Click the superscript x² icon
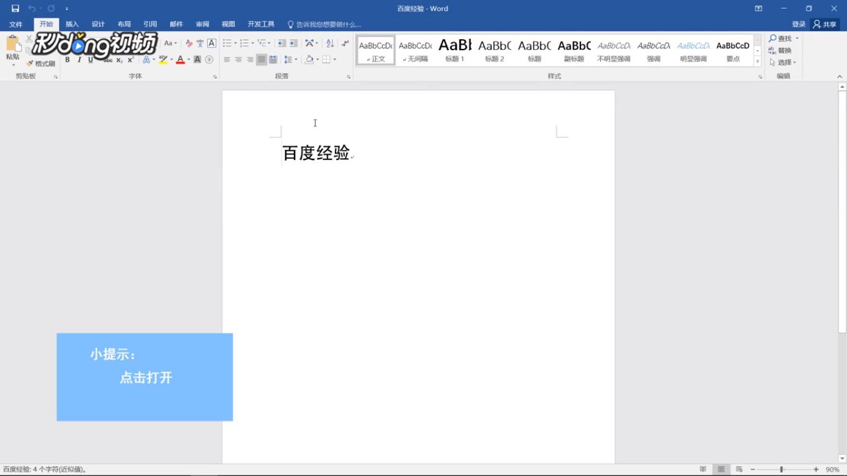 click(x=130, y=60)
